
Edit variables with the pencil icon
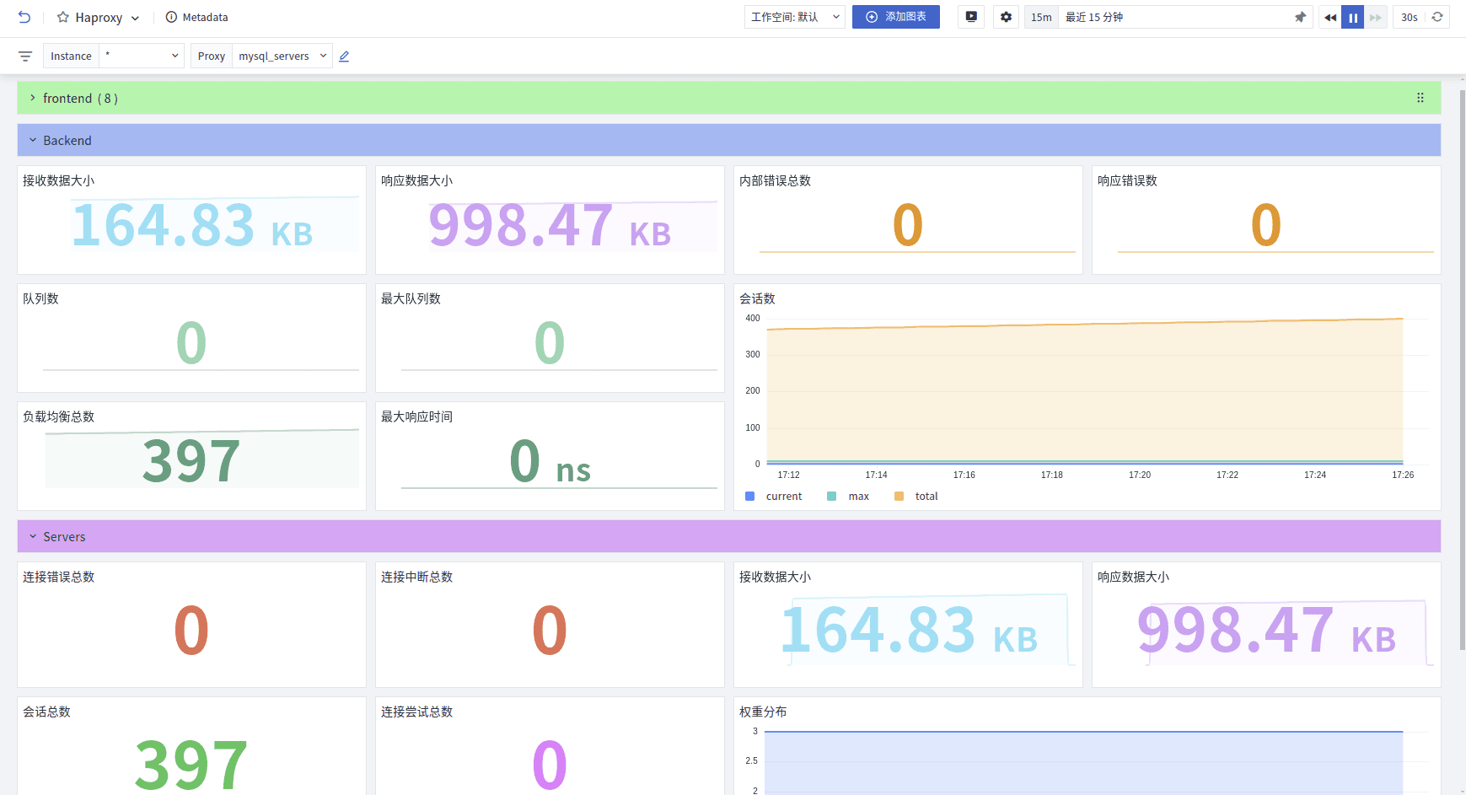344,56
